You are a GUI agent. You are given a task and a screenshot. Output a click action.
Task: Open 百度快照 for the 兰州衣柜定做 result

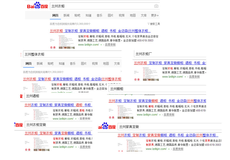click(x=85, y=147)
